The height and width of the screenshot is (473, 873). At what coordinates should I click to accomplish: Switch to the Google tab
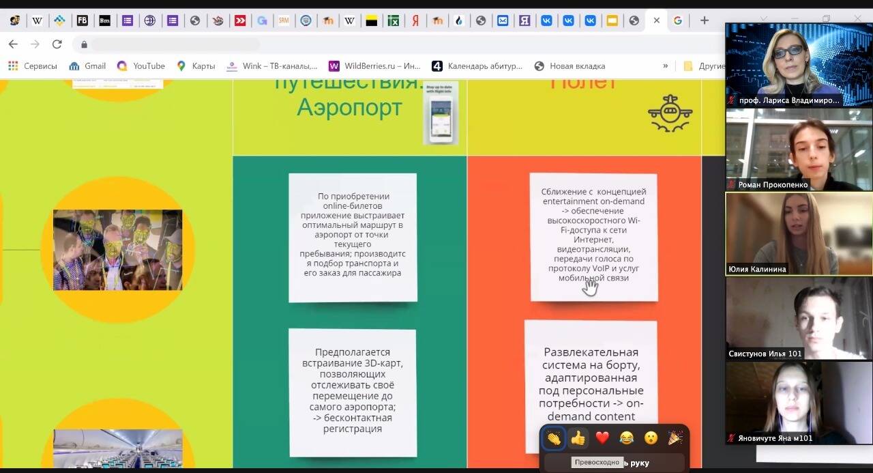[677, 20]
